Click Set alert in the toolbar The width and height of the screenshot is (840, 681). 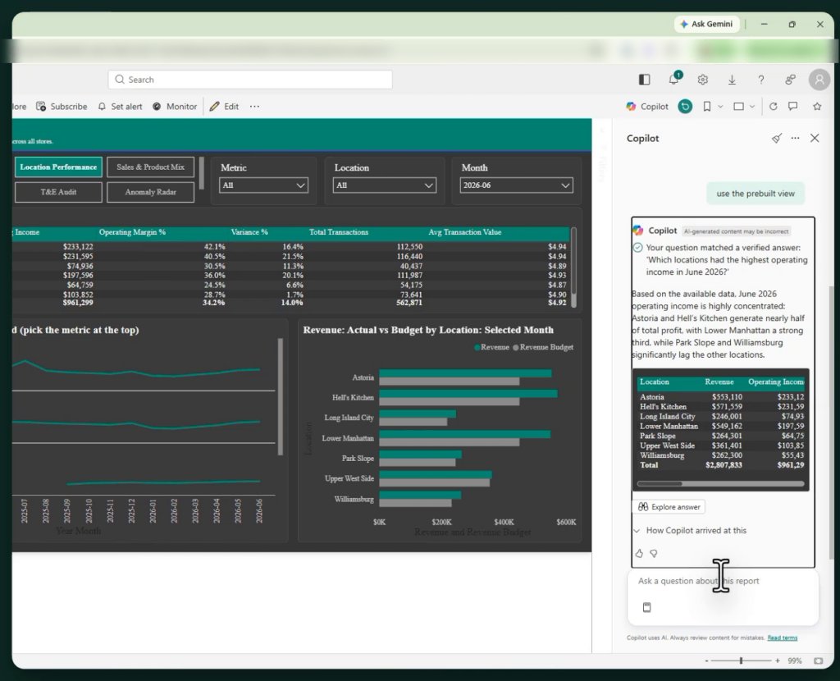coord(120,107)
